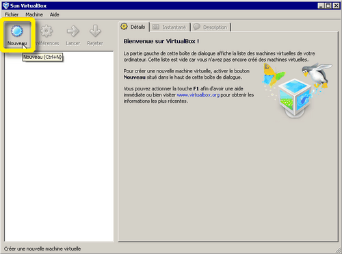Open the Fichier menu
This screenshot has height=254, width=342.
(12, 14)
